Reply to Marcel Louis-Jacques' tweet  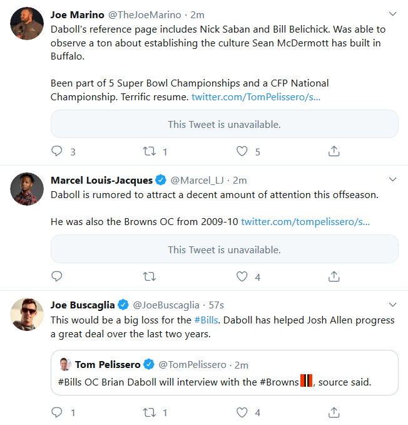(x=57, y=276)
